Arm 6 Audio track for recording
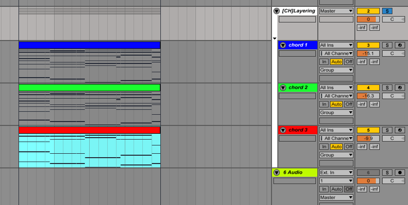The width and height of the screenshot is (408, 205). pos(400,172)
